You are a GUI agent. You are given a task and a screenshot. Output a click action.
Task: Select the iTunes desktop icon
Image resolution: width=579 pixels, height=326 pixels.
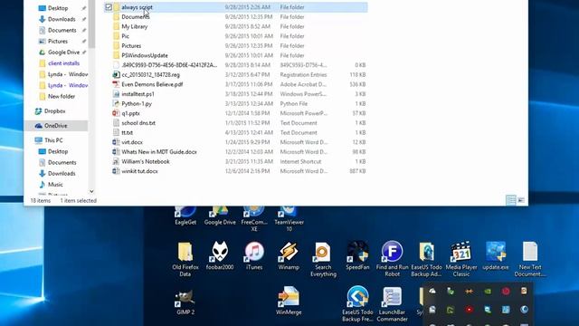coord(254,255)
